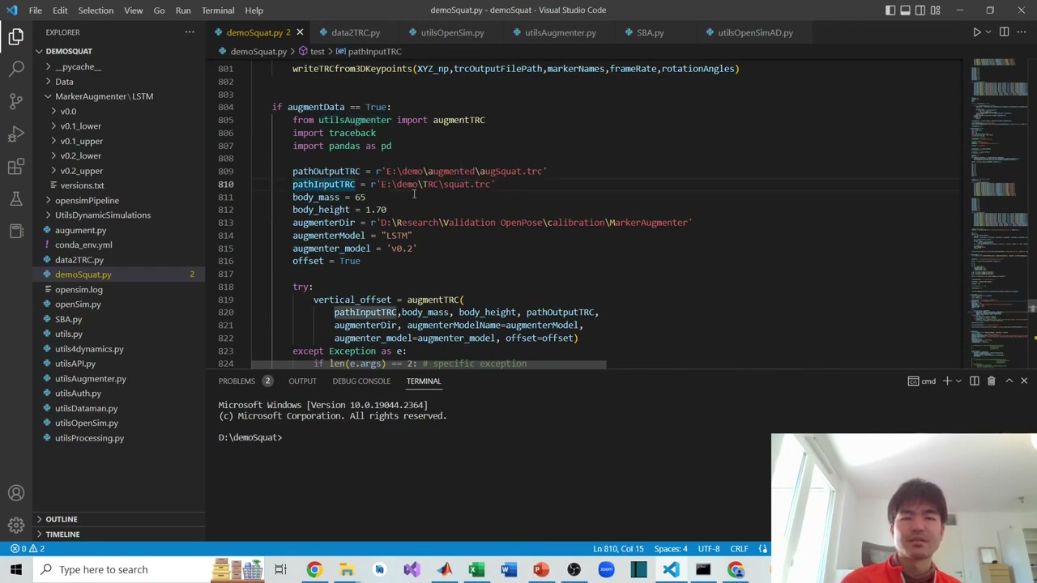This screenshot has height=583, width=1037.
Task: Switch to the PROBLEMS panel tab
Action: (x=237, y=381)
